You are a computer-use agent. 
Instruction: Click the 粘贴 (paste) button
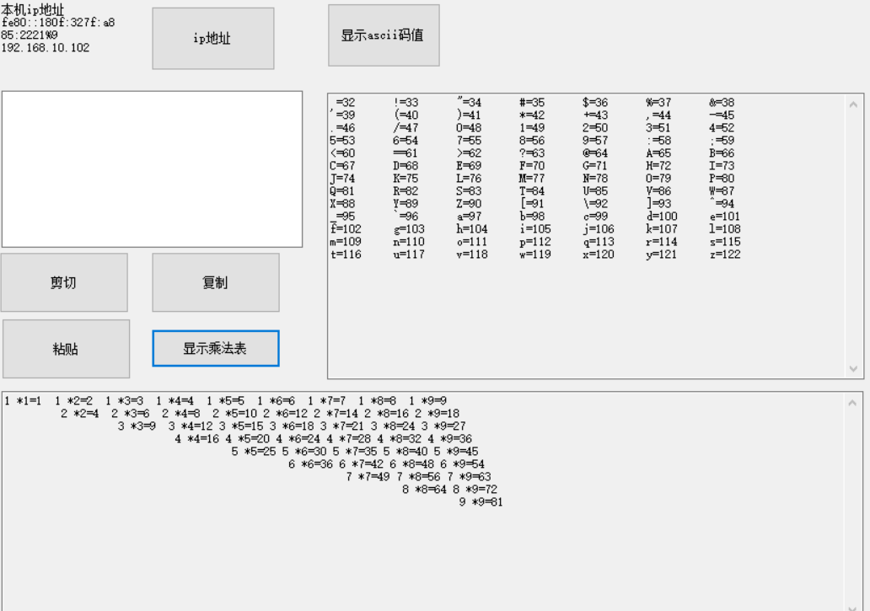click(66, 349)
